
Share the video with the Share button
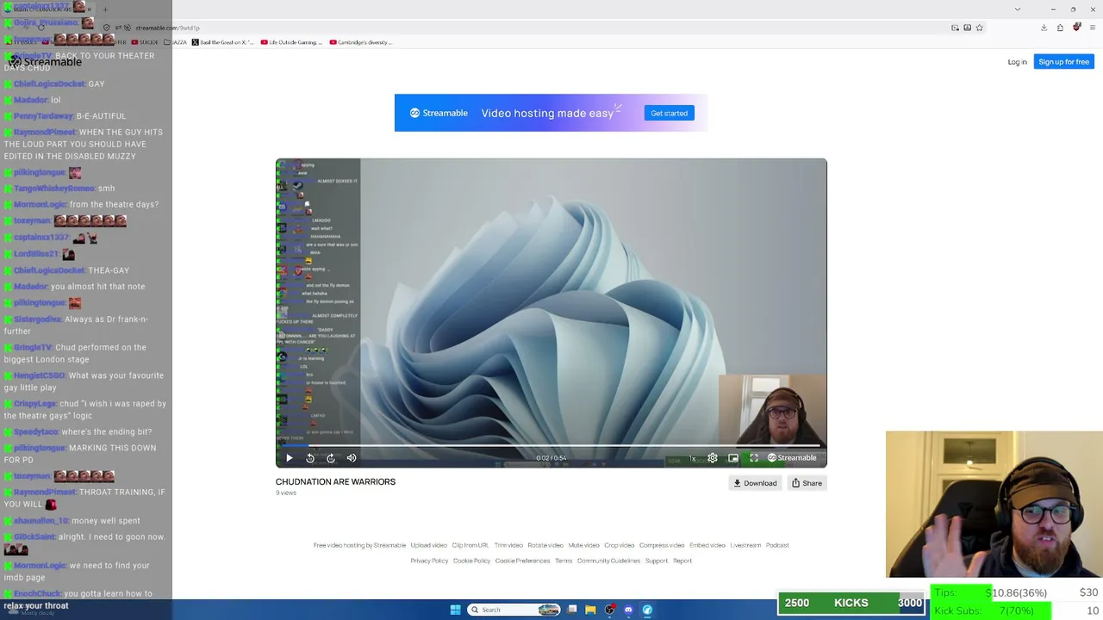click(x=807, y=483)
